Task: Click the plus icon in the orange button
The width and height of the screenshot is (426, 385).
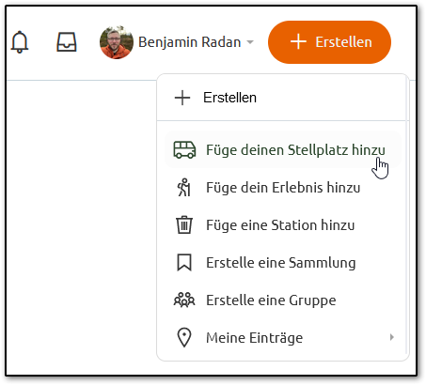Action: tap(298, 42)
